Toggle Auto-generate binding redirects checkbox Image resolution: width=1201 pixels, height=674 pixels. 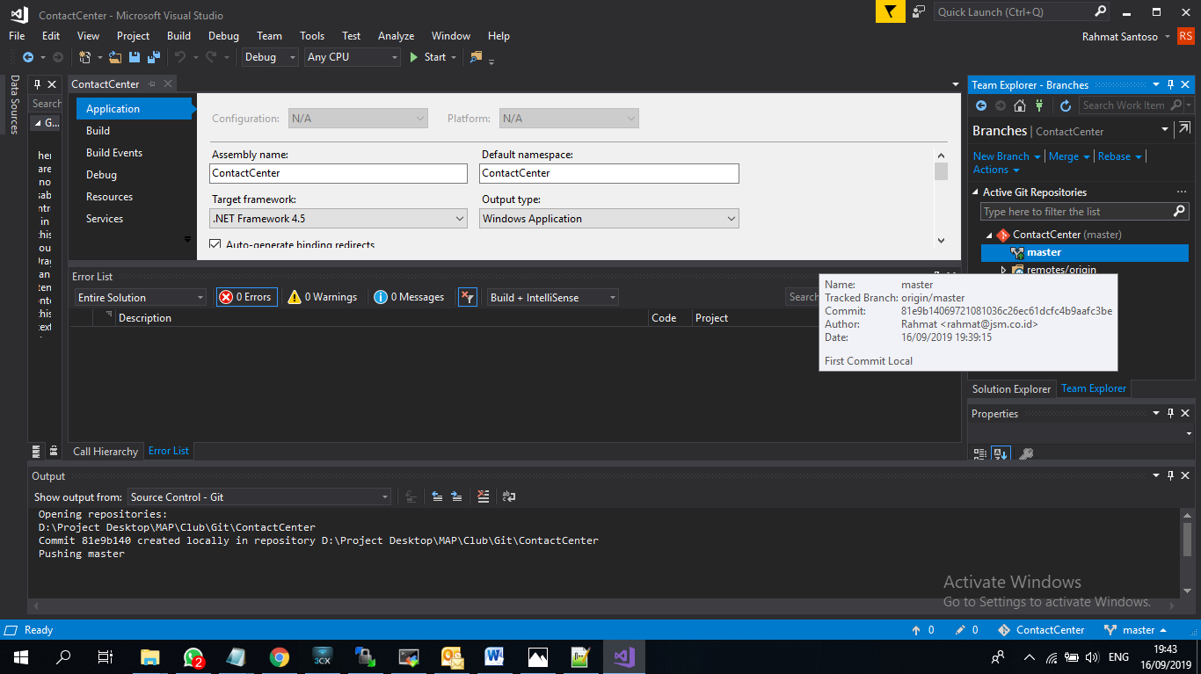coord(215,244)
